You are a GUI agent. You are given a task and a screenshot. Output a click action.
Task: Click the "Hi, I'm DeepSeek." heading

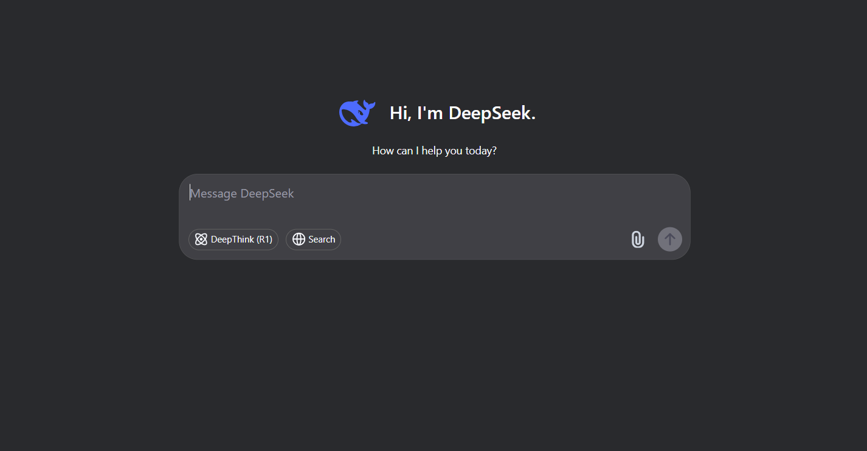[x=463, y=113]
